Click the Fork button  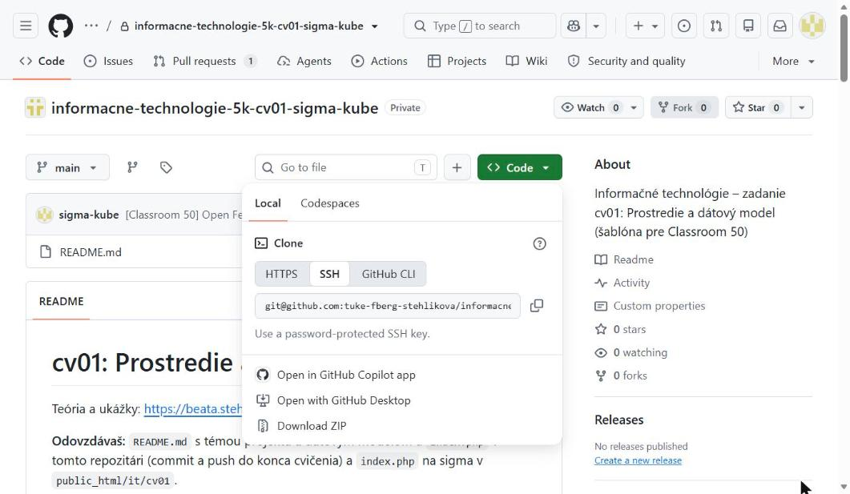click(684, 108)
